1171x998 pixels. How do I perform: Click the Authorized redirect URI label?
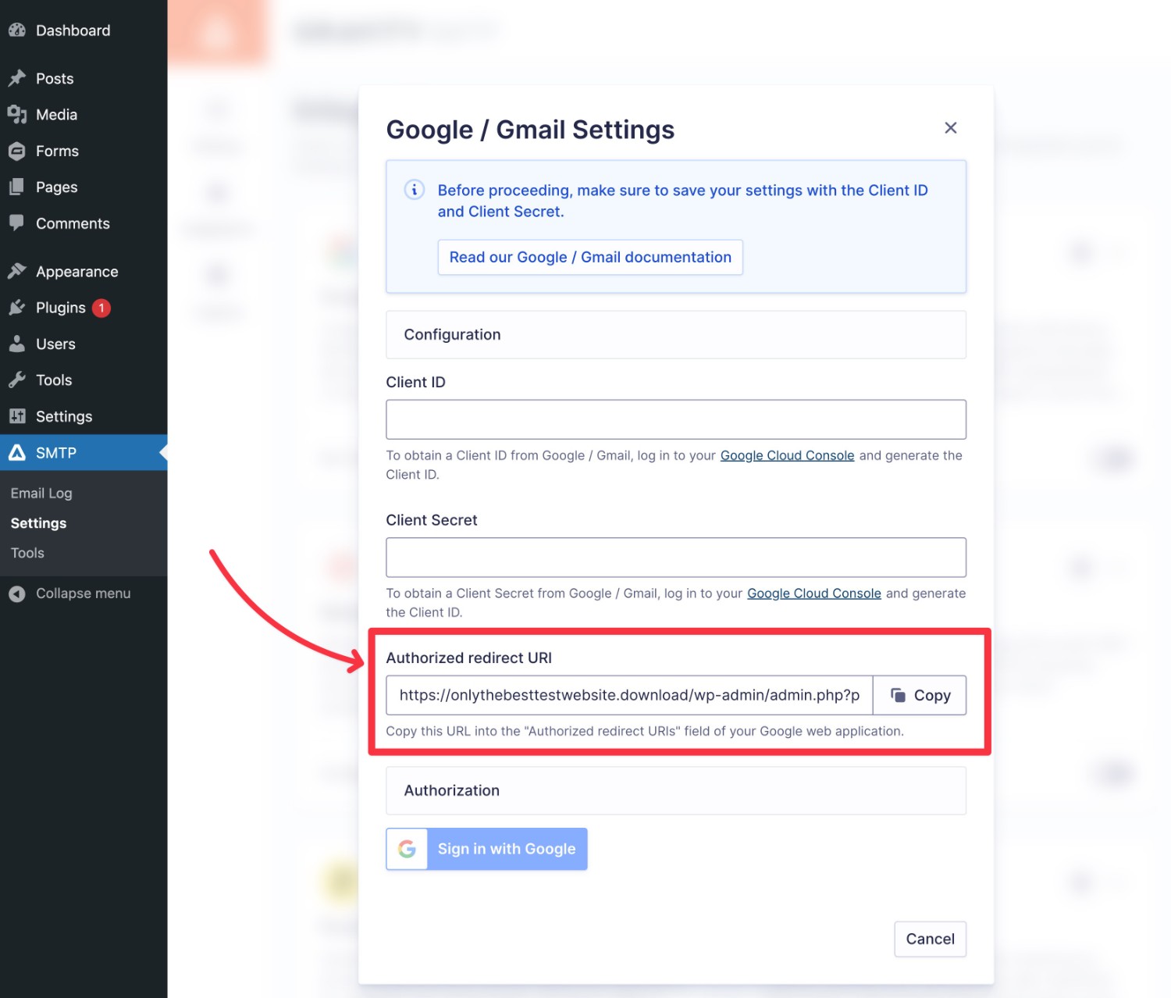(x=468, y=658)
